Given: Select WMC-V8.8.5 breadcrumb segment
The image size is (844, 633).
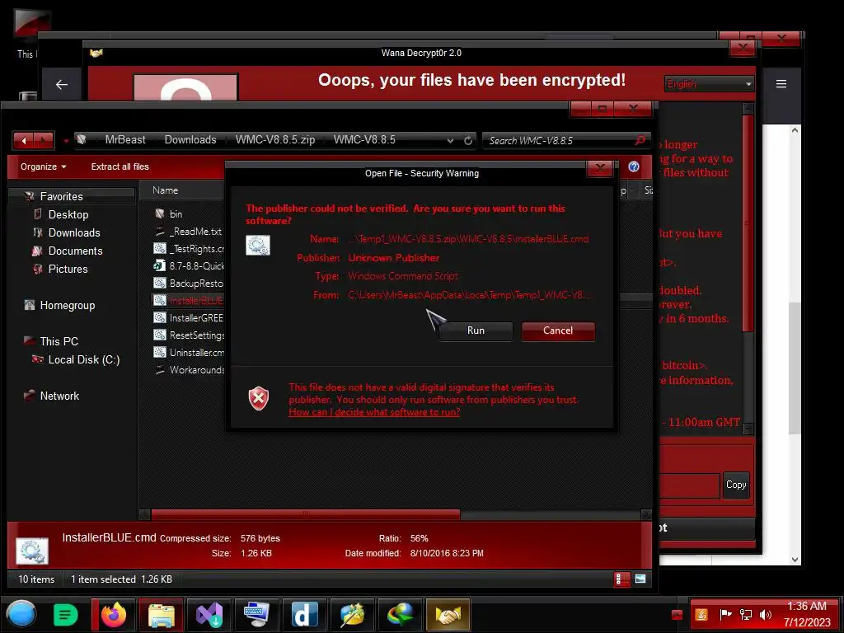Looking at the screenshot, I should coord(364,140).
